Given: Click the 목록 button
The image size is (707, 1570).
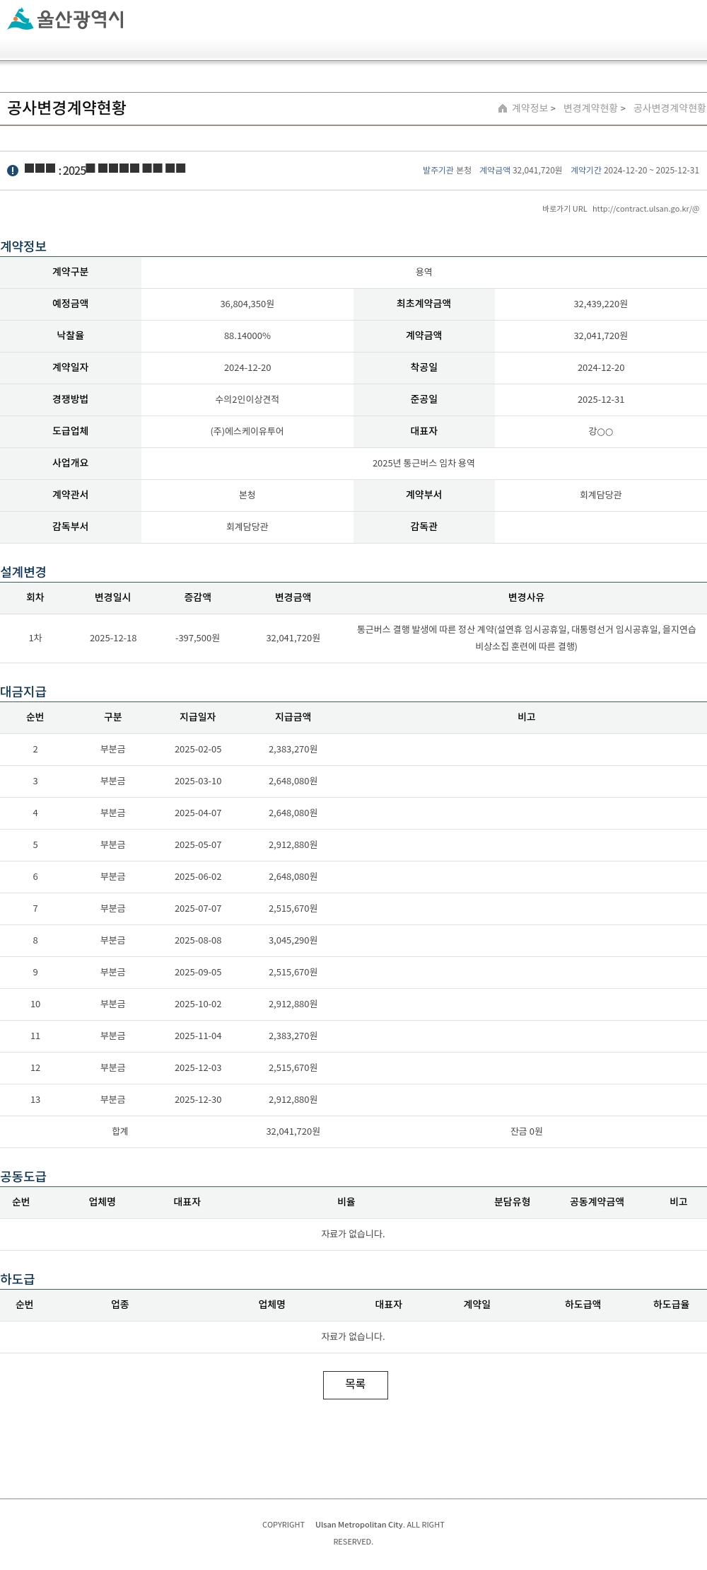Looking at the screenshot, I should (x=356, y=1385).
